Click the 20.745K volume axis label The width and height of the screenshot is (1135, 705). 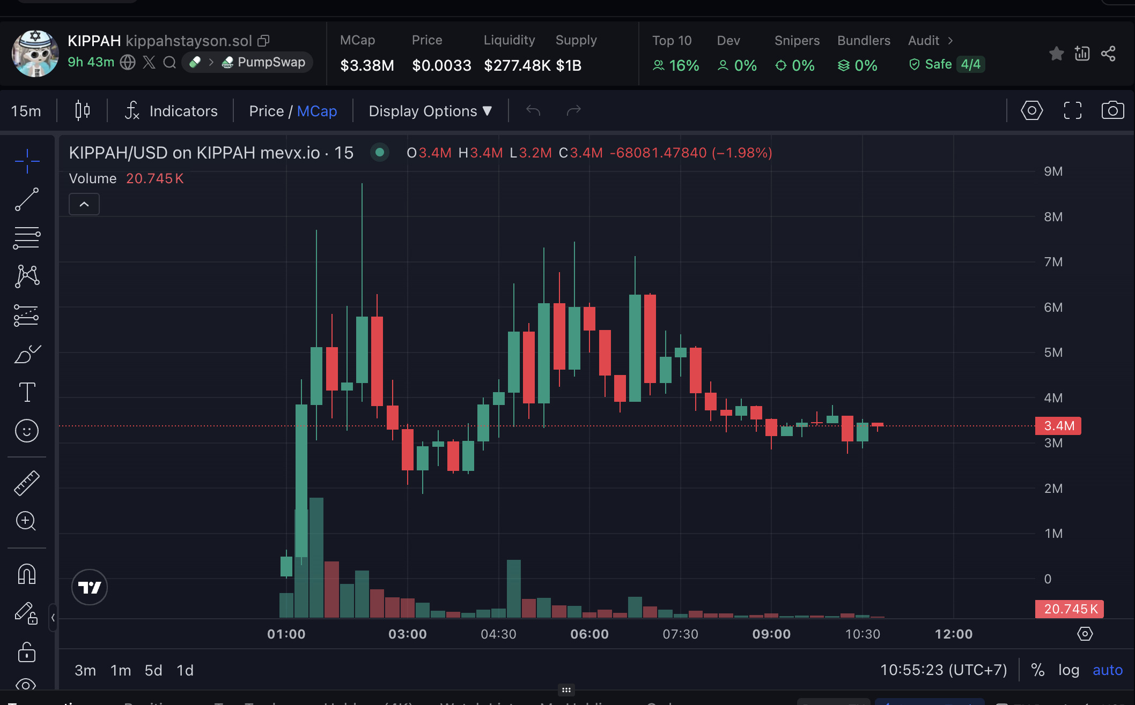(x=1070, y=609)
